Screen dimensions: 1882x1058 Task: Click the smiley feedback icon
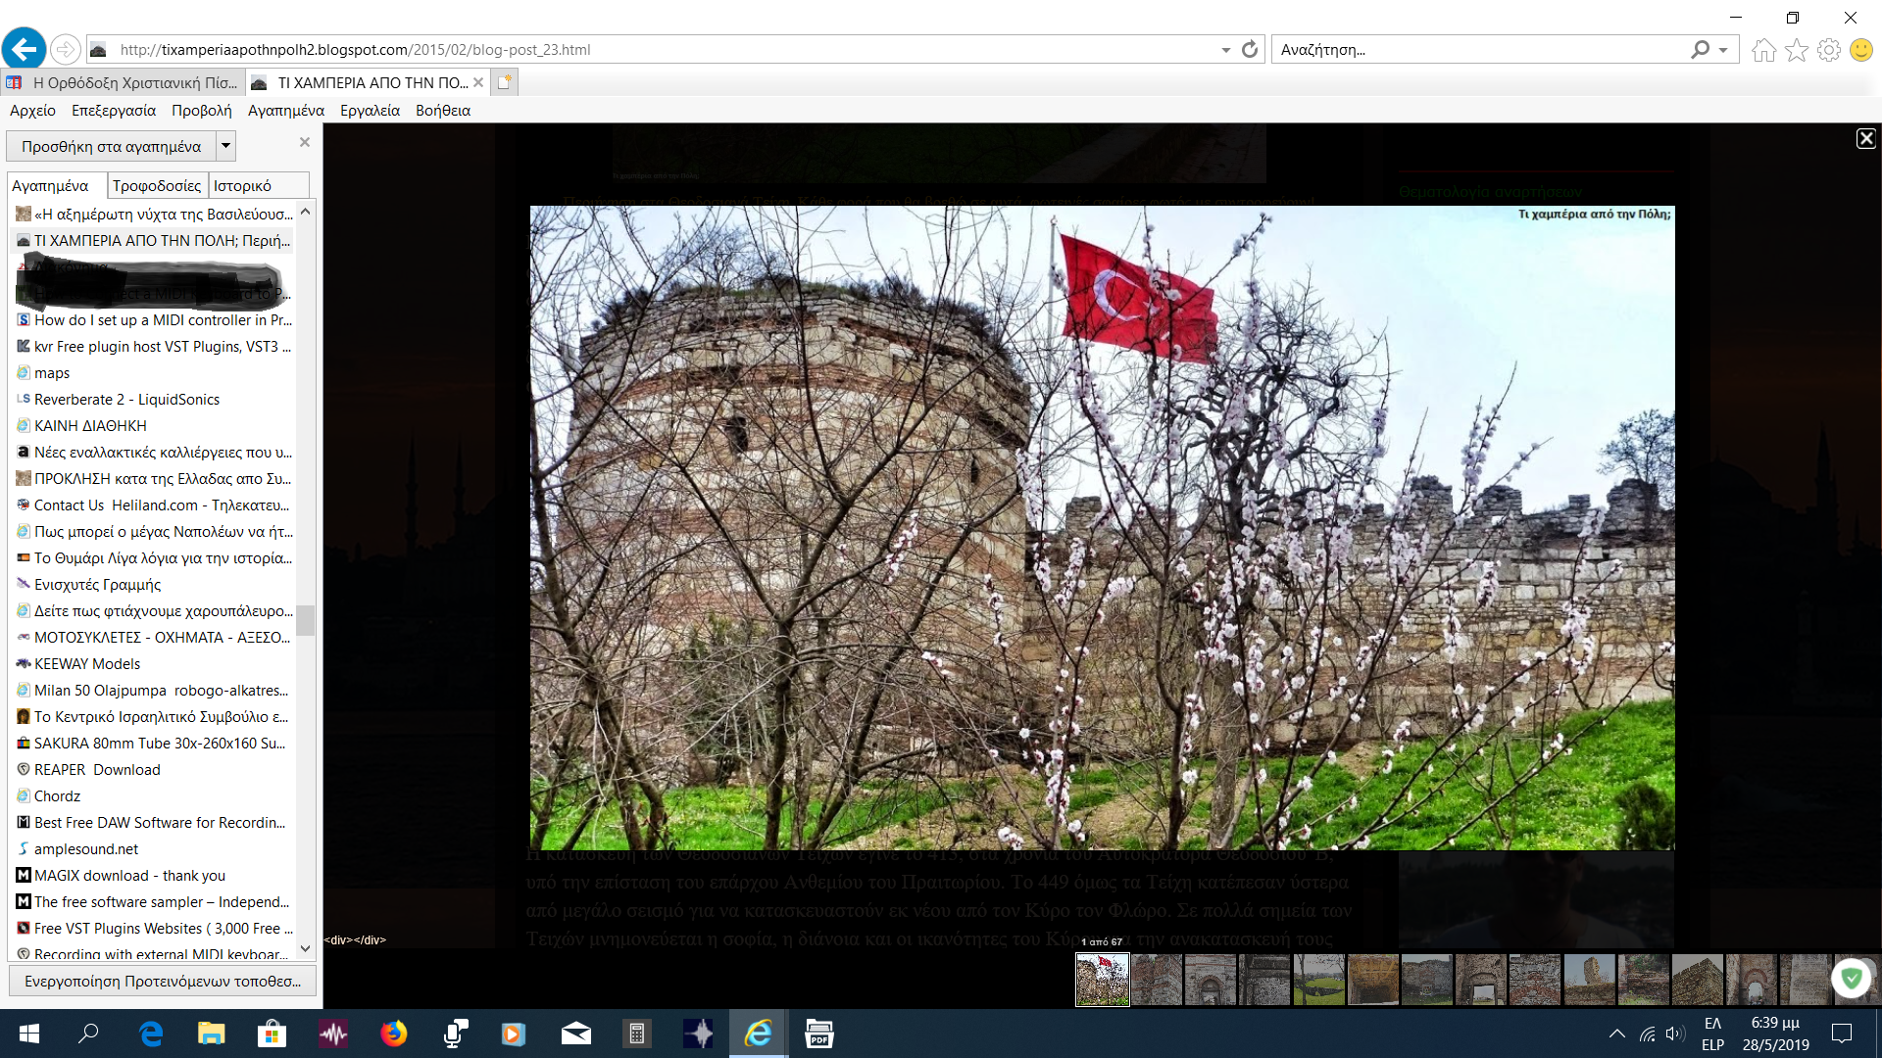(x=1860, y=50)
